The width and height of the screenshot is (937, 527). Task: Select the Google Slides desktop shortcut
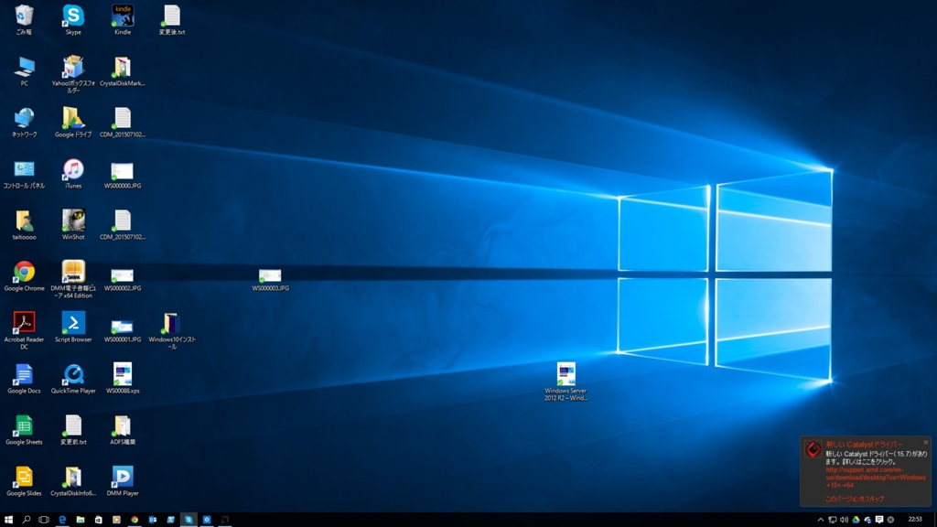tap(24, 481)
